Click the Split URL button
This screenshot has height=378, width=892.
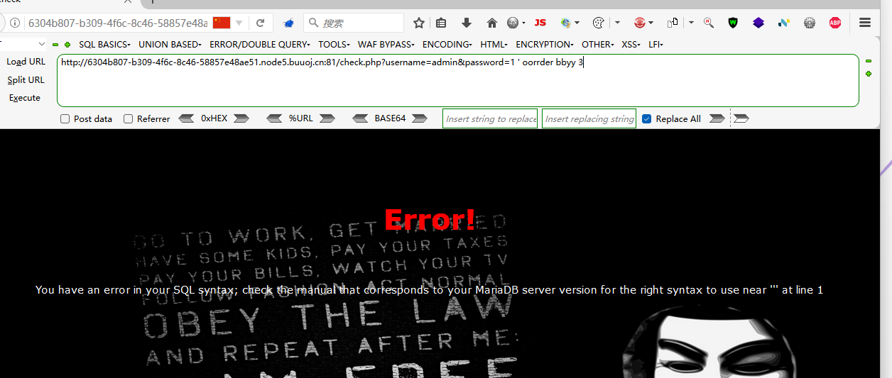(26, 80)
